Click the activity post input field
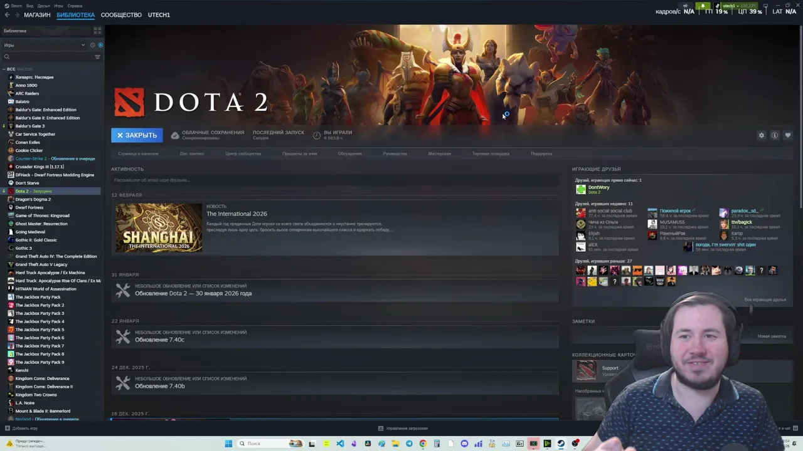803x451 pixels. coord(335,180)
